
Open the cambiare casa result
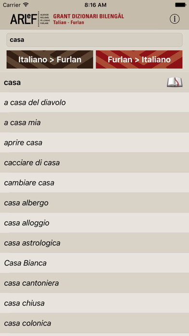click(x=94, y=182)
